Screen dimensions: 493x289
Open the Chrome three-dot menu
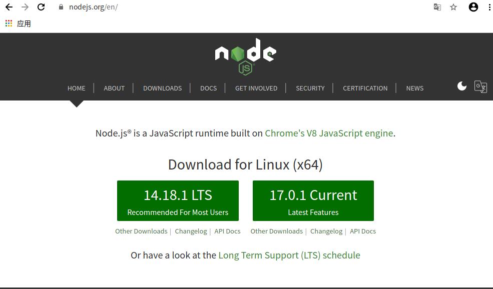coord(489,7)
